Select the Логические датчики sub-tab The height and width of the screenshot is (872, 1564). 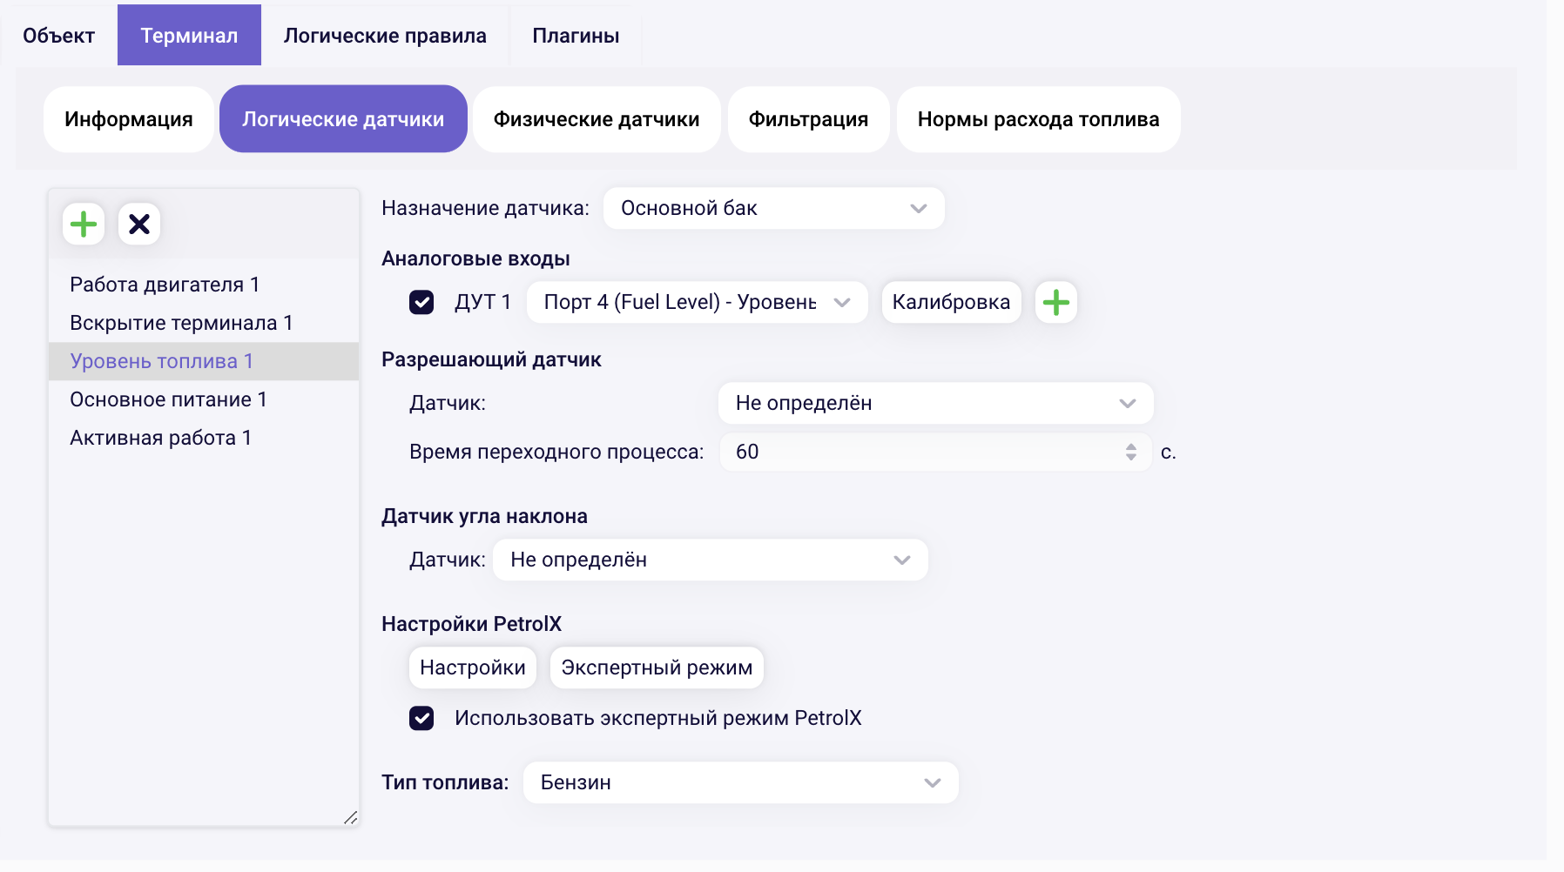point(343,119)
